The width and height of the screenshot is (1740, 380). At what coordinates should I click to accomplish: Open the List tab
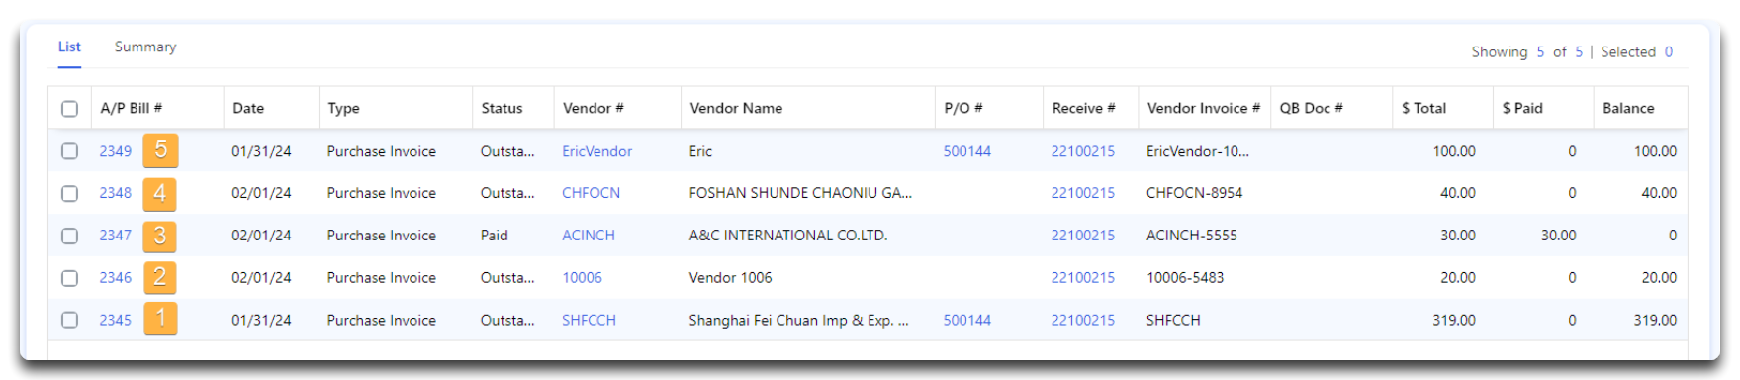(69, 47)
